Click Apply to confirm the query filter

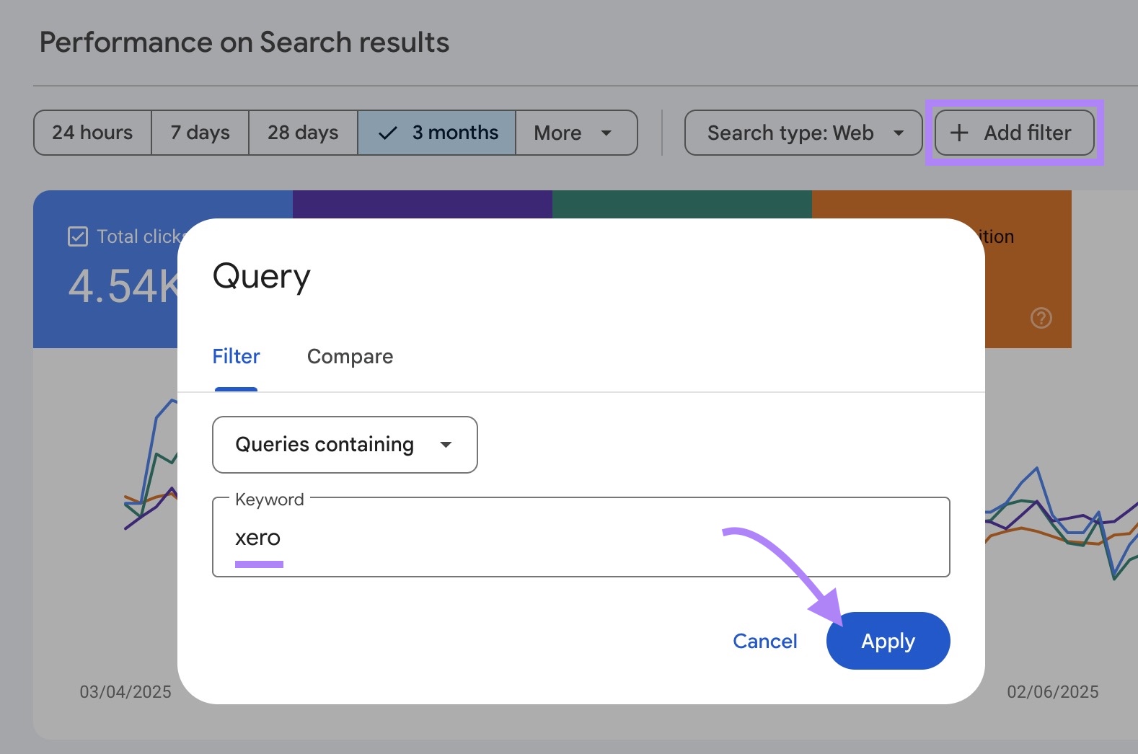888,641
